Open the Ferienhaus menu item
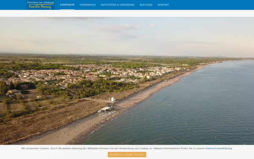The image size is (254, 159). tap(88, 5)
